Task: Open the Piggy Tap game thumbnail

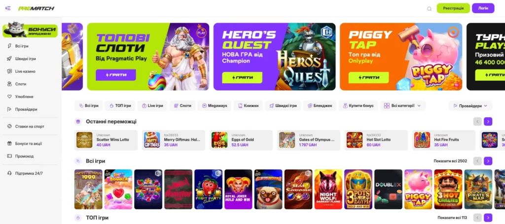Action: (418, 189)
